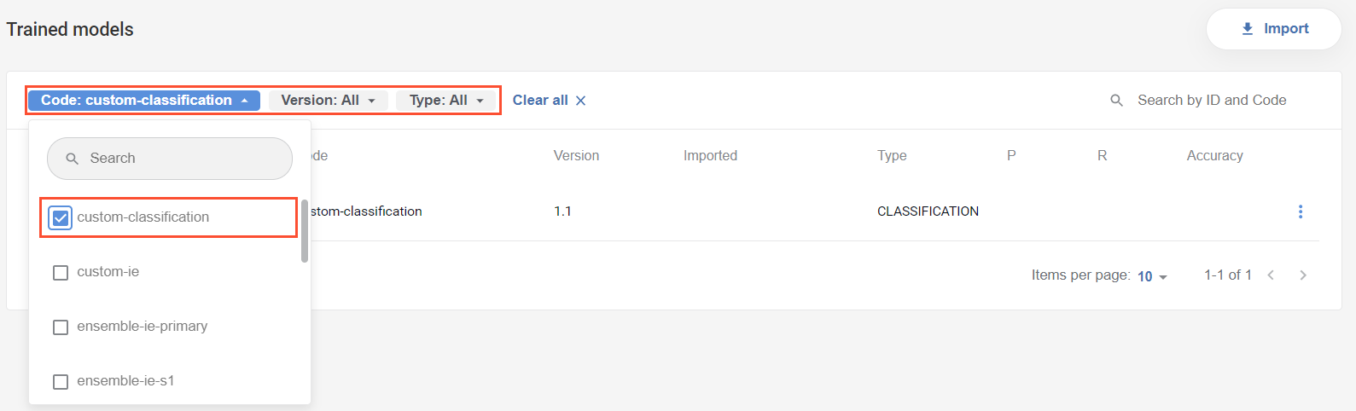Click the caret on the Code filter chip

click(x=245, y=101)
